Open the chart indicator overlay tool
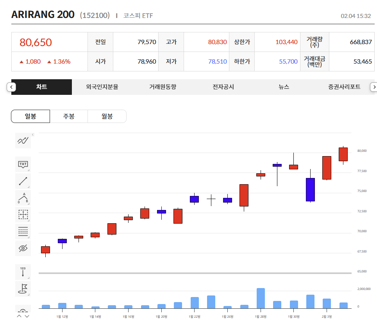377x322 pixels. [x=23, y=141]
